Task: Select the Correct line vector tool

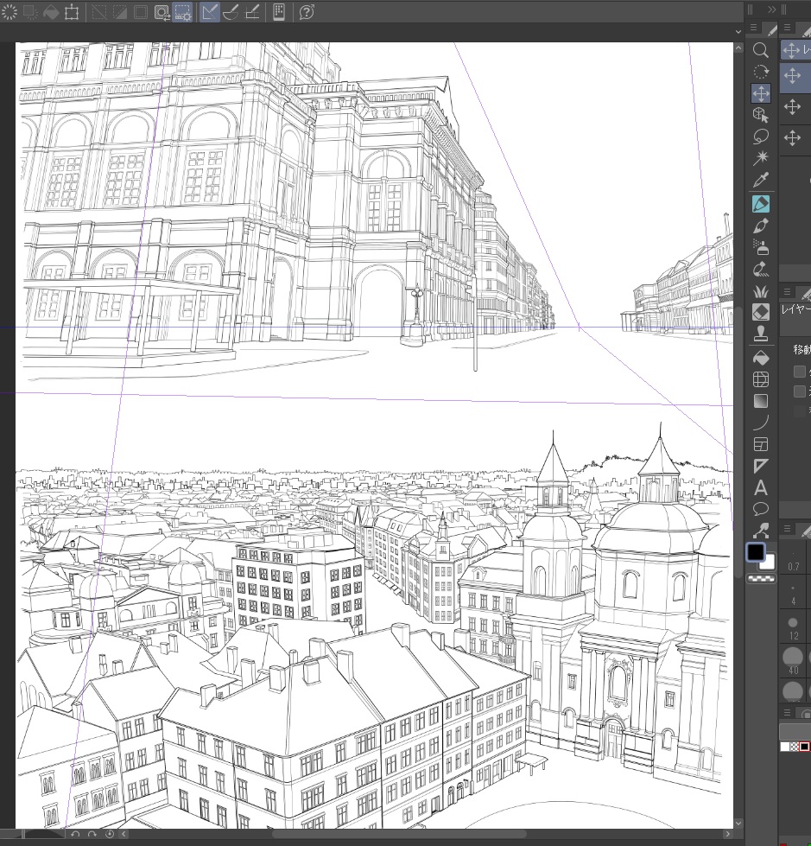Action: pos(761,531)
